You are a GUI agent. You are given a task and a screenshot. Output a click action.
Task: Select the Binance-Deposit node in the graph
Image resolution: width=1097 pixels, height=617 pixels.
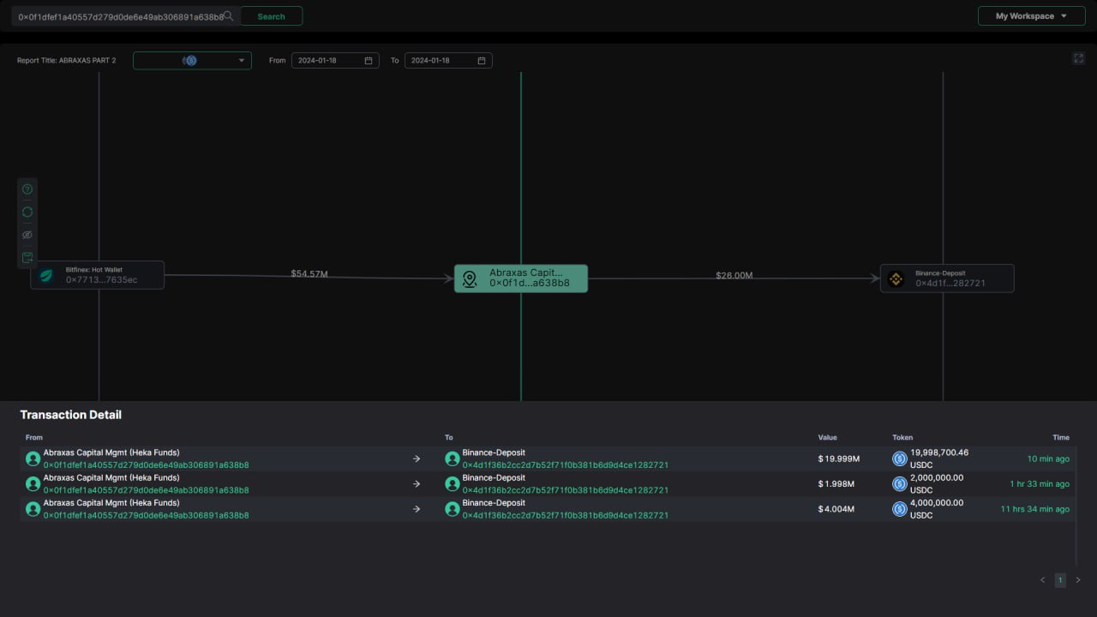[947, 279]
